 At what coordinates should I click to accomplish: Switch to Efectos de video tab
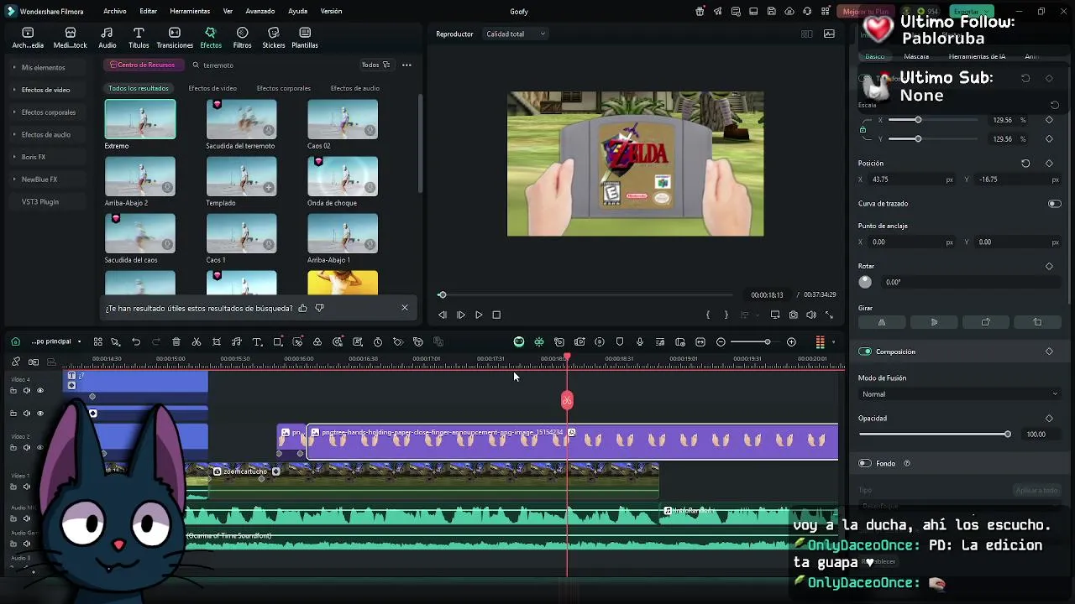coord(212,88)
